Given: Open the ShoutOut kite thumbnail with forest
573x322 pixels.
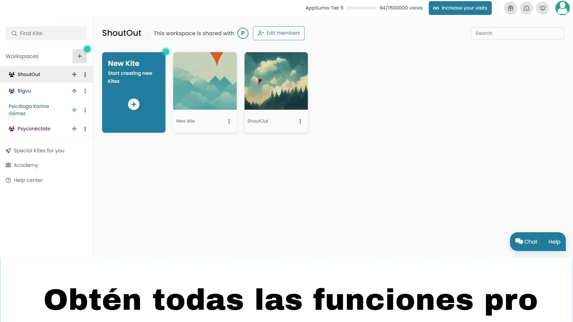Looking at the screenshot, I should pos(276,81).
